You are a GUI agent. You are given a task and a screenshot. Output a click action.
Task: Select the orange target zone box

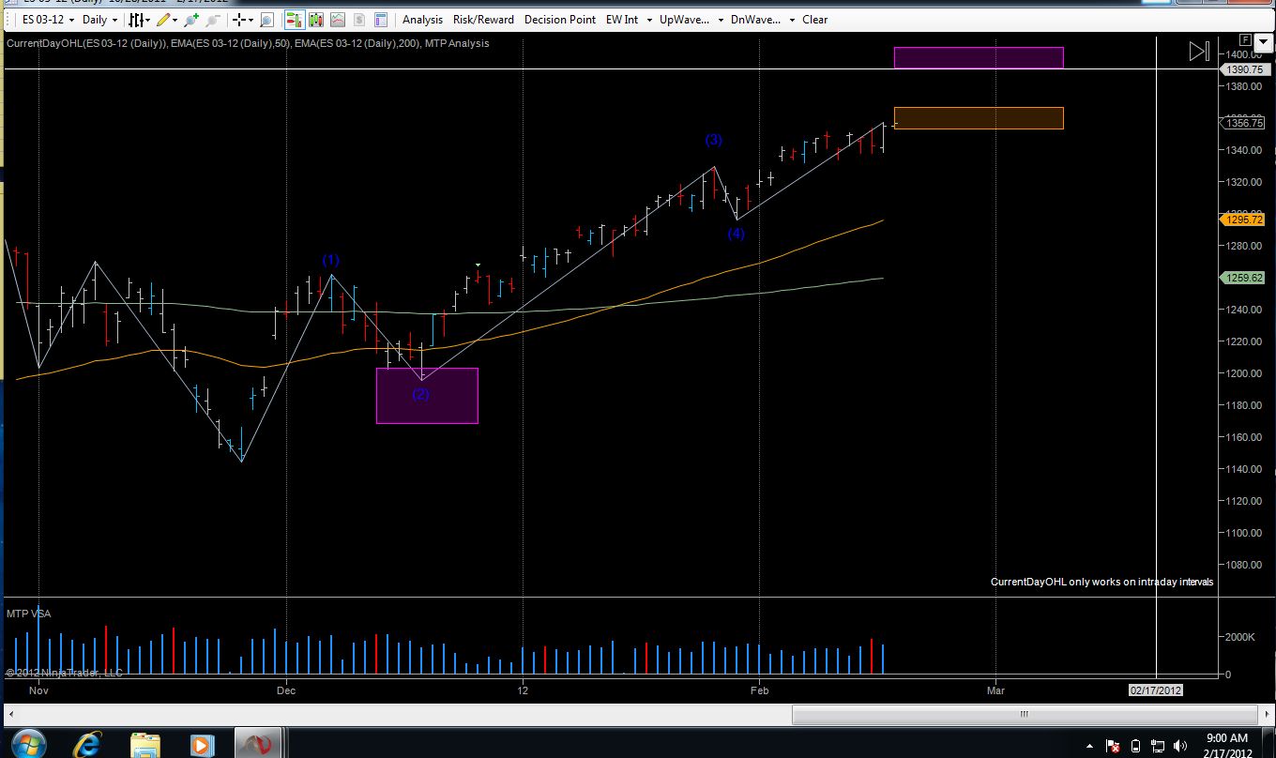coord(979,118)
